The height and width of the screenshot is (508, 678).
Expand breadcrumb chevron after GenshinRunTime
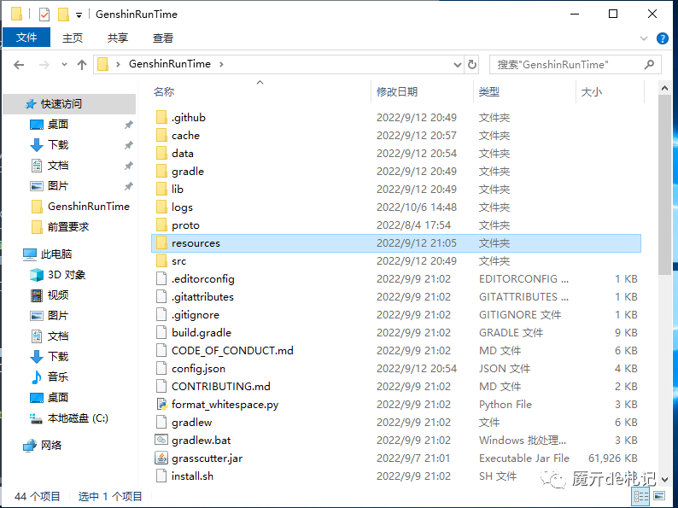(221, 64)
